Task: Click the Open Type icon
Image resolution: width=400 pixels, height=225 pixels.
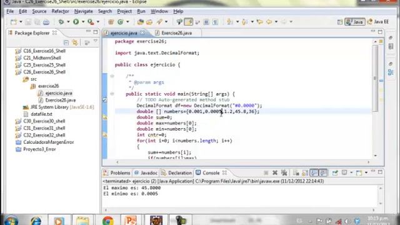Action: click(x=140, y=22)
